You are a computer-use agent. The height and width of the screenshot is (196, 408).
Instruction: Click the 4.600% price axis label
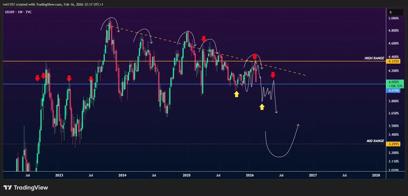pyautogui.click(x=393, y=43)
